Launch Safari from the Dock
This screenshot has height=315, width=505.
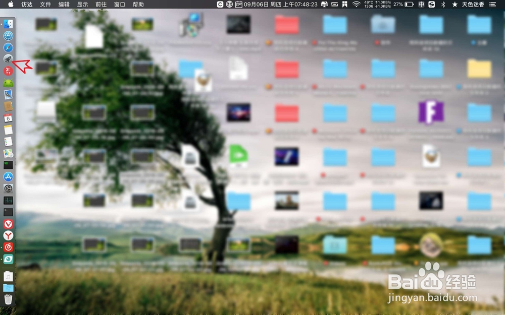point(8,47)
